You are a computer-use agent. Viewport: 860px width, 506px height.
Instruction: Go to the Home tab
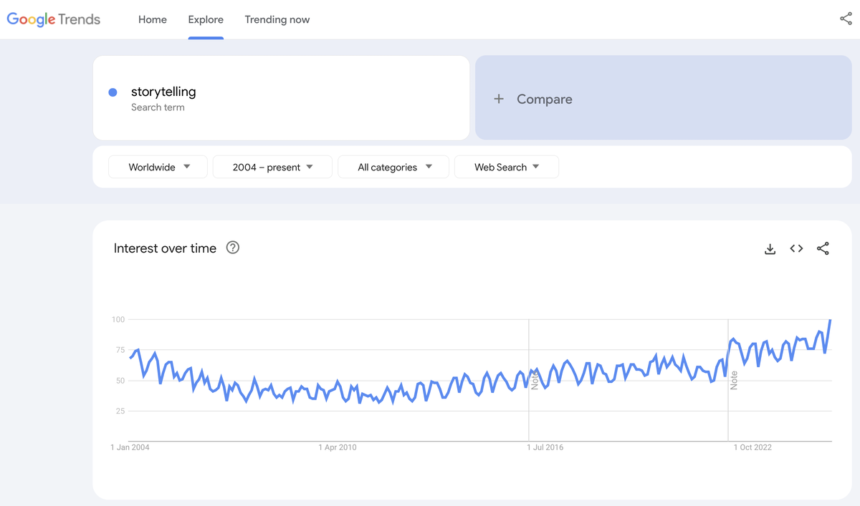[x=152, y=19]
